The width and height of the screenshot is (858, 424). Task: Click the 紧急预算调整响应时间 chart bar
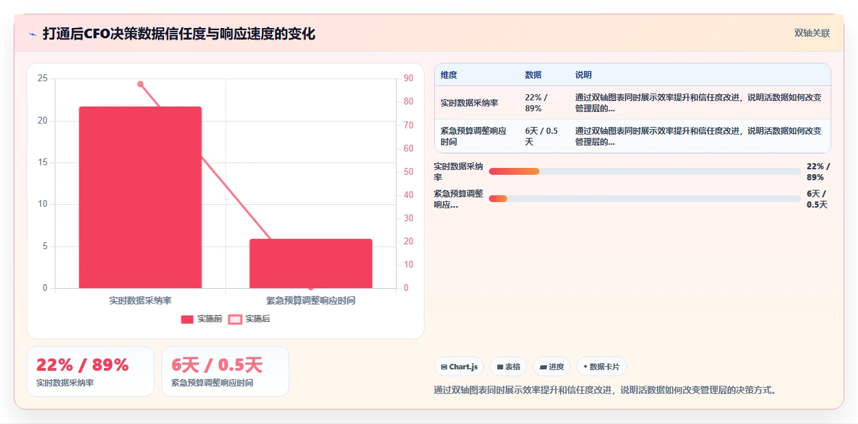(x=311, y=264)
